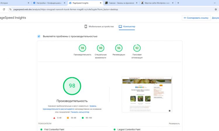The width and height of the screenshot is (219, 131).
Task: Select the PageSpeed Insights browser tab
Action: click(85, 3)
